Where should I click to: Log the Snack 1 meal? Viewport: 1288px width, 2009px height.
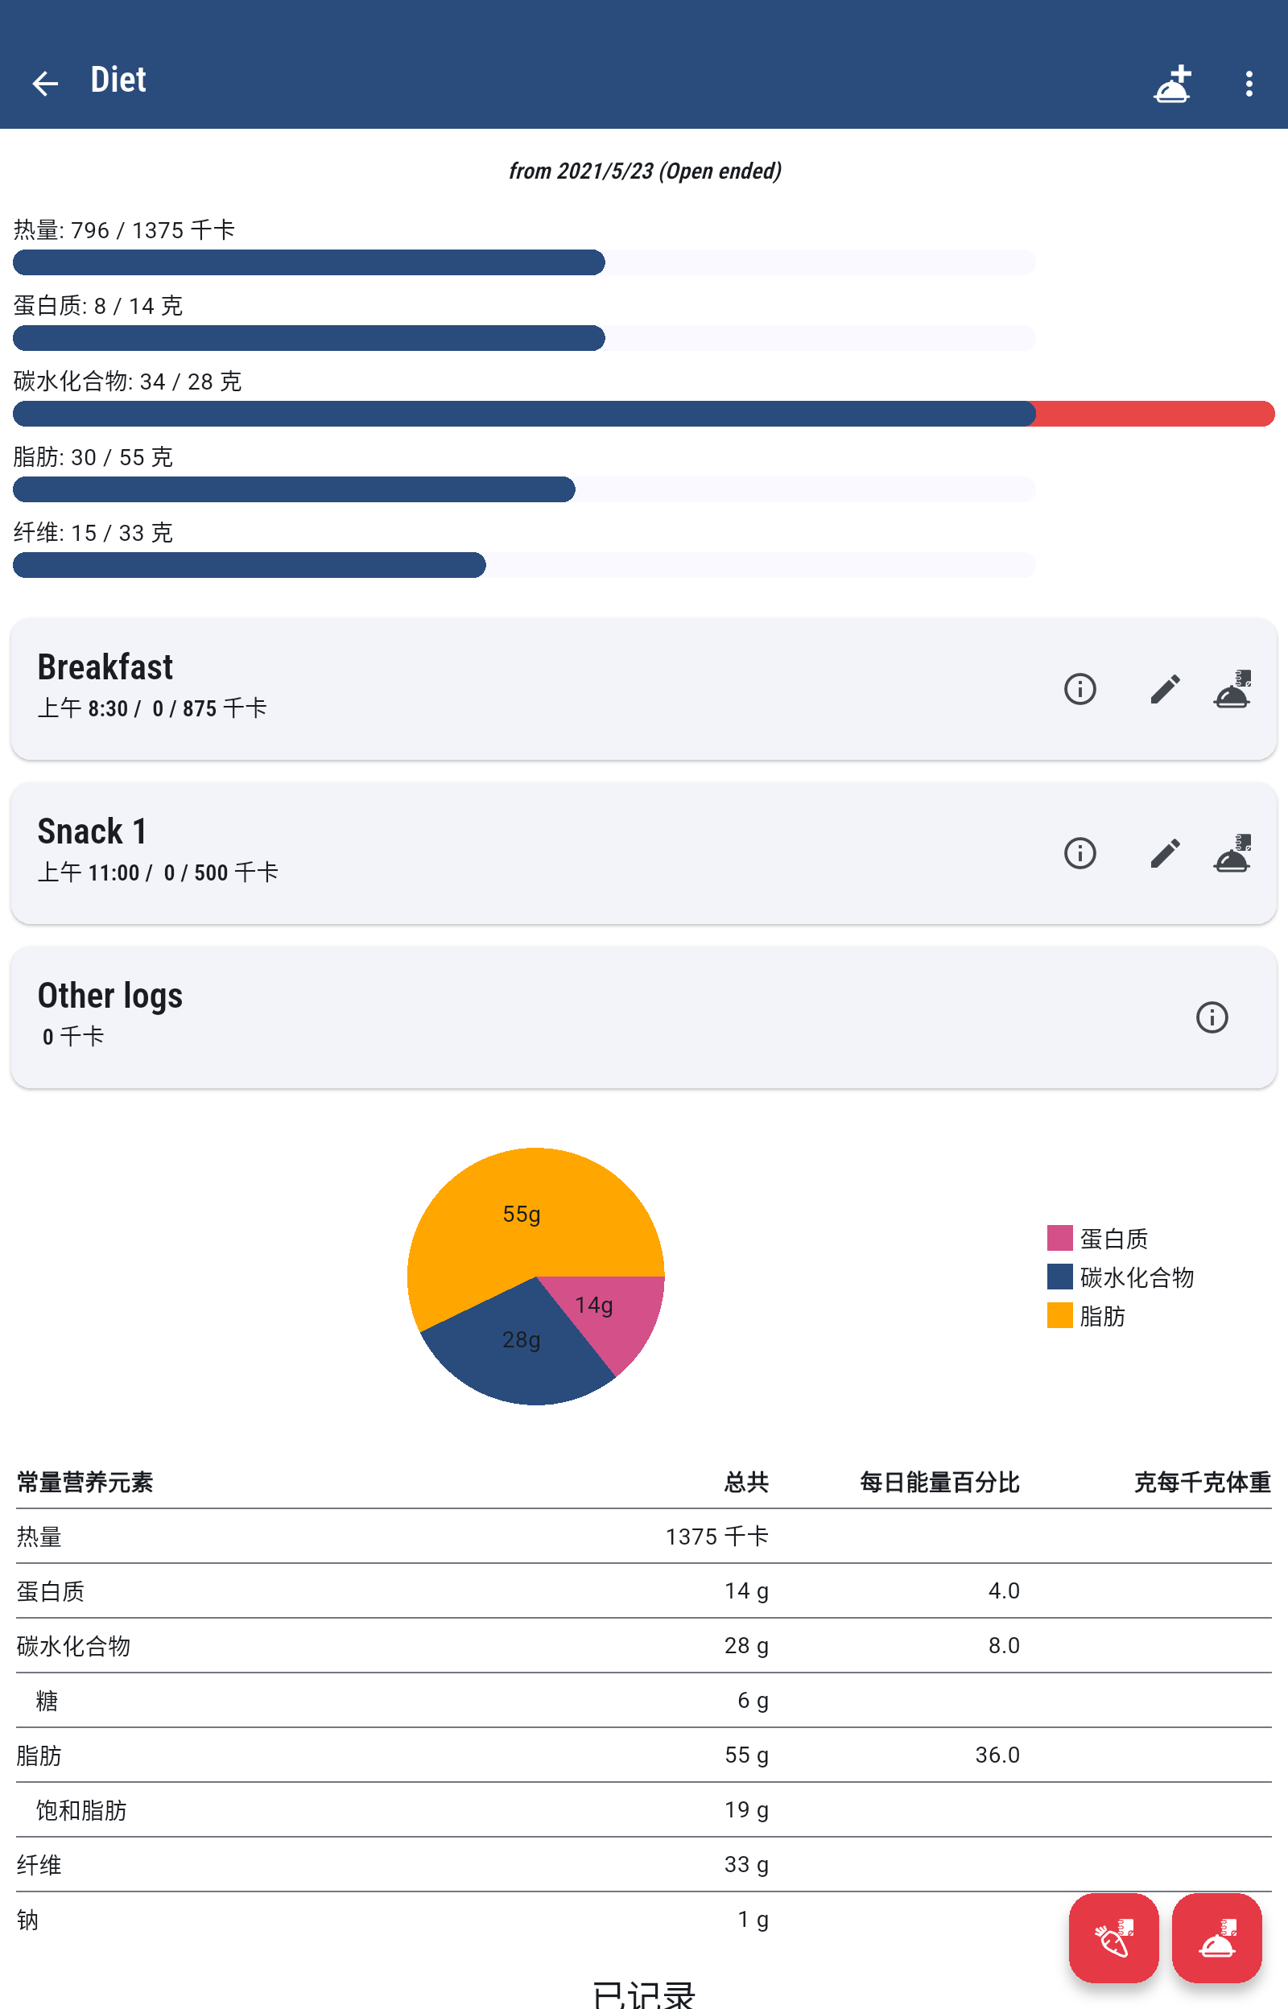1232,852
